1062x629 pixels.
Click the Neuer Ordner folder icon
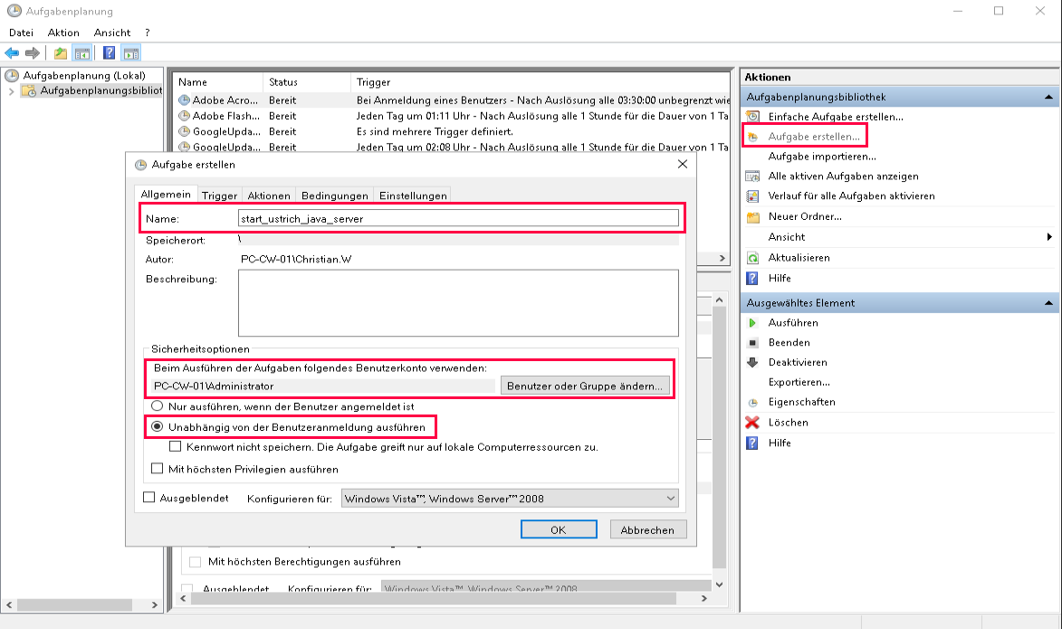click(x=751, y=217)
